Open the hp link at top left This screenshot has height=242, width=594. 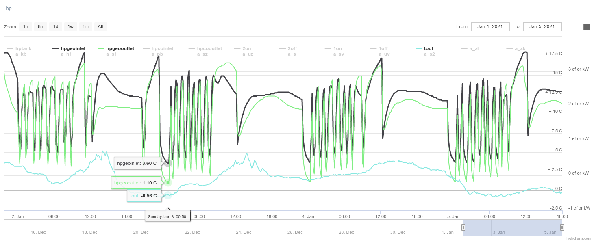[9, 9]
